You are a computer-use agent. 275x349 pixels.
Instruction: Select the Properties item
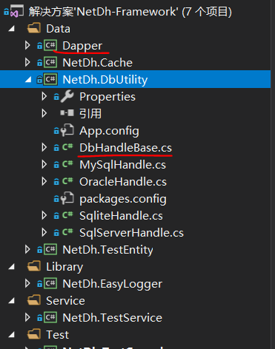click(107, 97)
